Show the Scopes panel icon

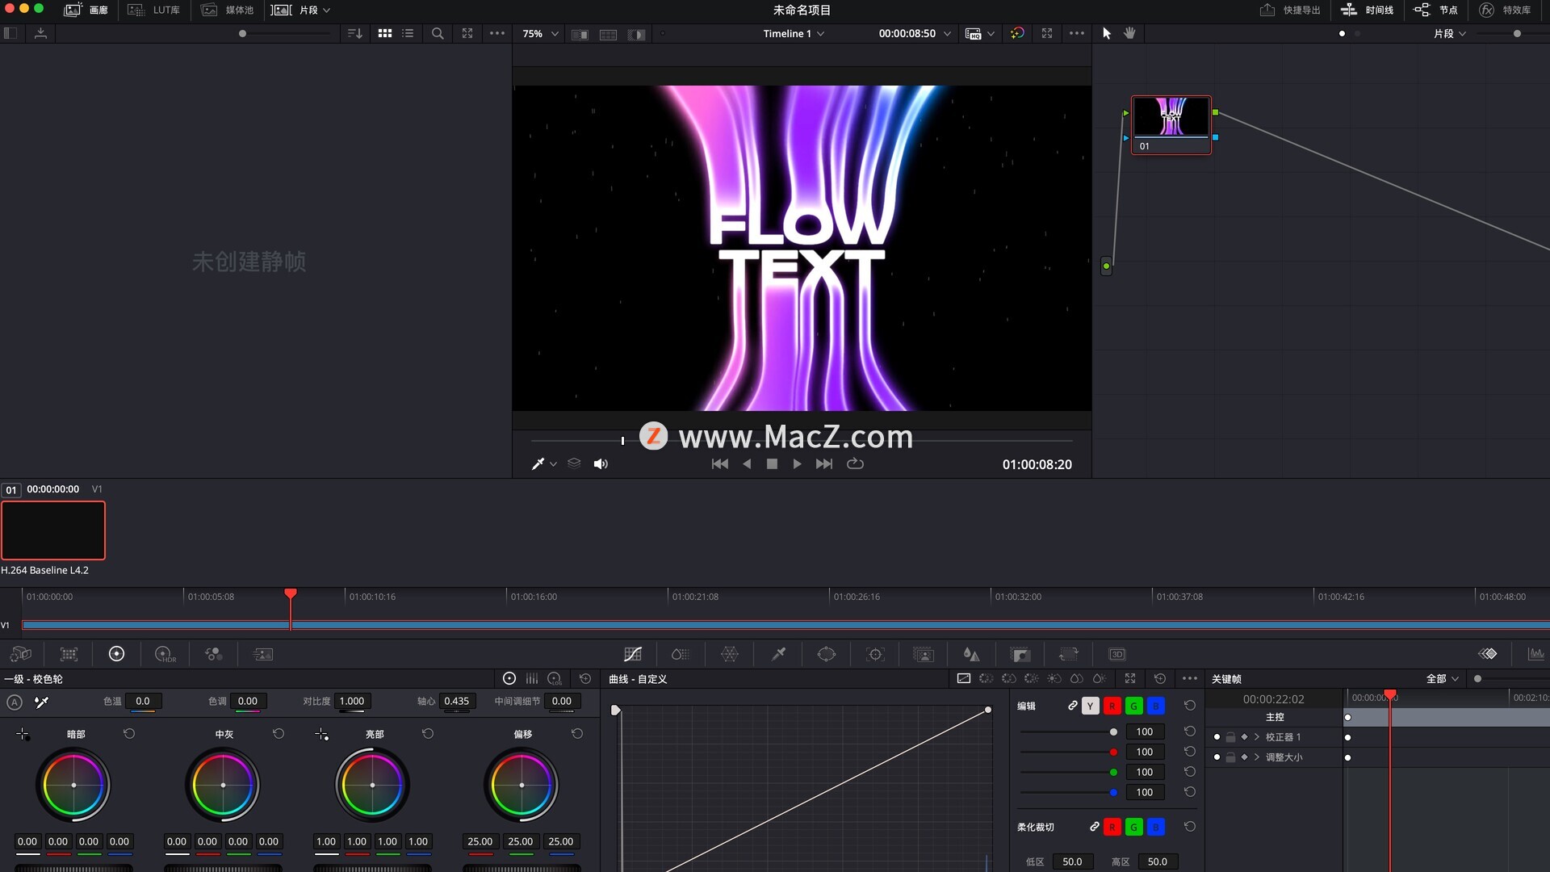tap(1536, 654)
